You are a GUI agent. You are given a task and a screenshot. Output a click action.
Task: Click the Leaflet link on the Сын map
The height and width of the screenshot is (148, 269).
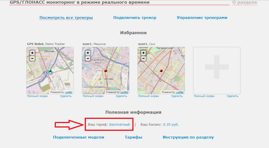click(x=180, y=92)
